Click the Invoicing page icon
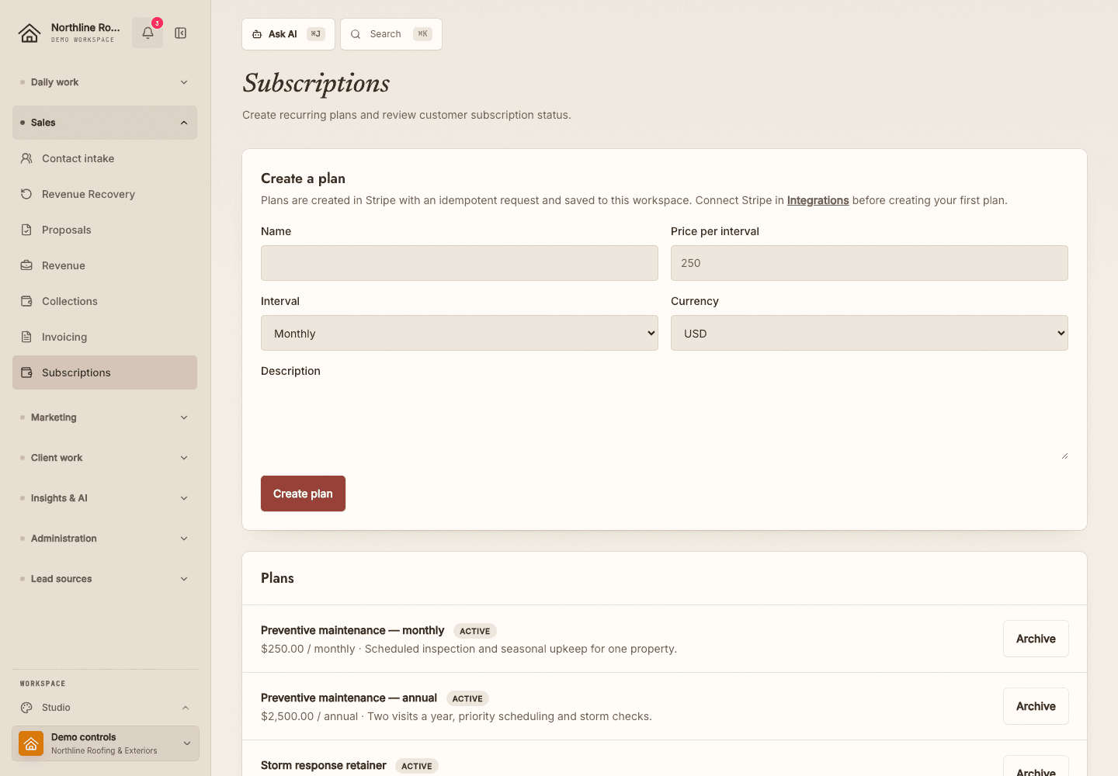 pos(26,337)
